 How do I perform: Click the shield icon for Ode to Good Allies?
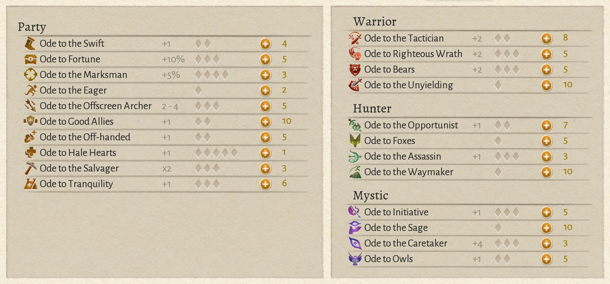pyautogui.click(x=30, y=121)
